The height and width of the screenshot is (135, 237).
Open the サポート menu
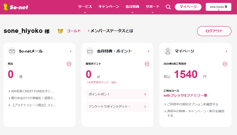pos(152,7)
